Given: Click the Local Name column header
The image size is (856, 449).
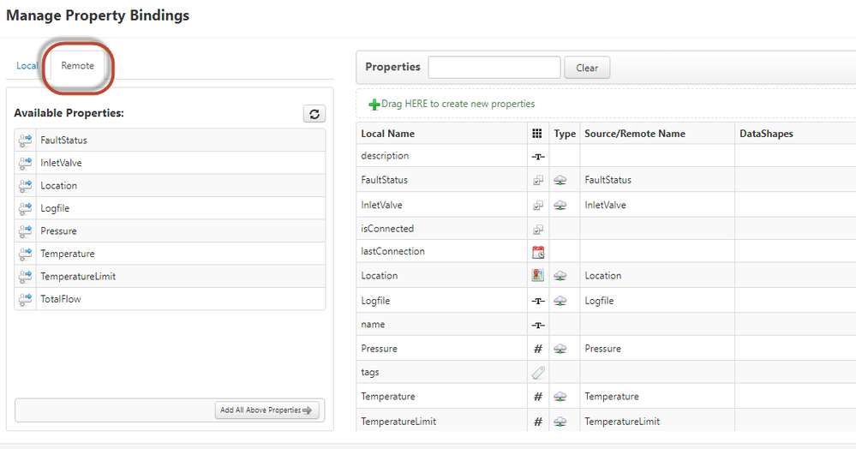Looking at the screenshot, I should (x=387, y=134).
